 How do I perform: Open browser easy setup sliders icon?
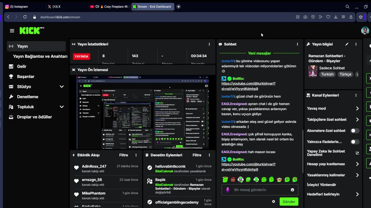tap(343, 17)
